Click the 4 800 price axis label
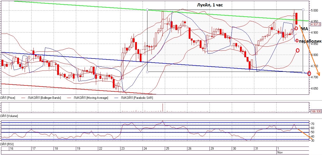 [315, 55]
